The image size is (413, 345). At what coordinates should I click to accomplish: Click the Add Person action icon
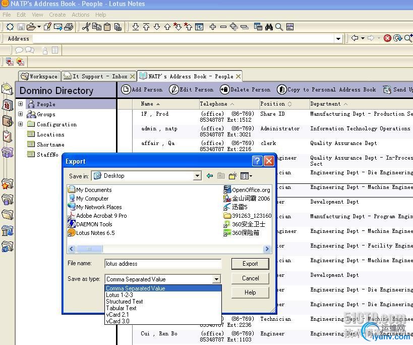tap(126, 89)
